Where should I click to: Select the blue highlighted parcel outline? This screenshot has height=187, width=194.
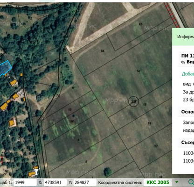5,68
